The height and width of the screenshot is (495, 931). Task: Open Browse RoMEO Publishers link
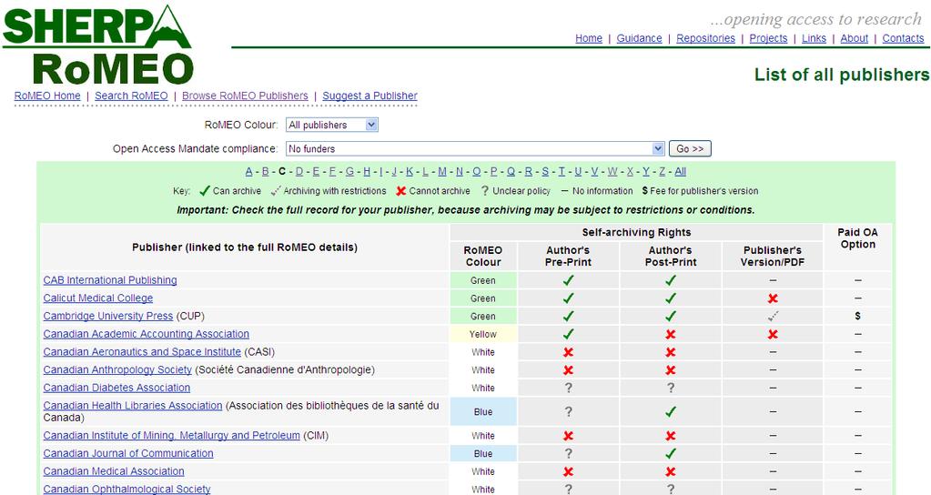(245, 96)
